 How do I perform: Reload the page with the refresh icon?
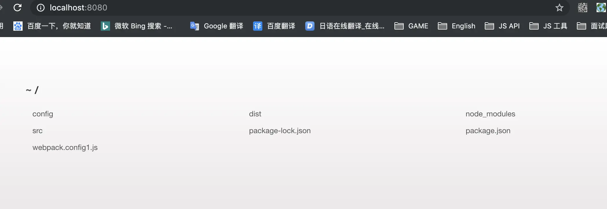click(x=18, y=8)
